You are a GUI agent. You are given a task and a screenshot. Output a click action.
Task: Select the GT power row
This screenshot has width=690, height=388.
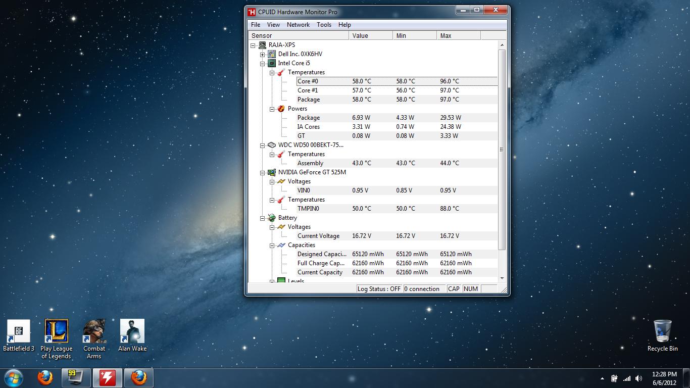(397, 136)
